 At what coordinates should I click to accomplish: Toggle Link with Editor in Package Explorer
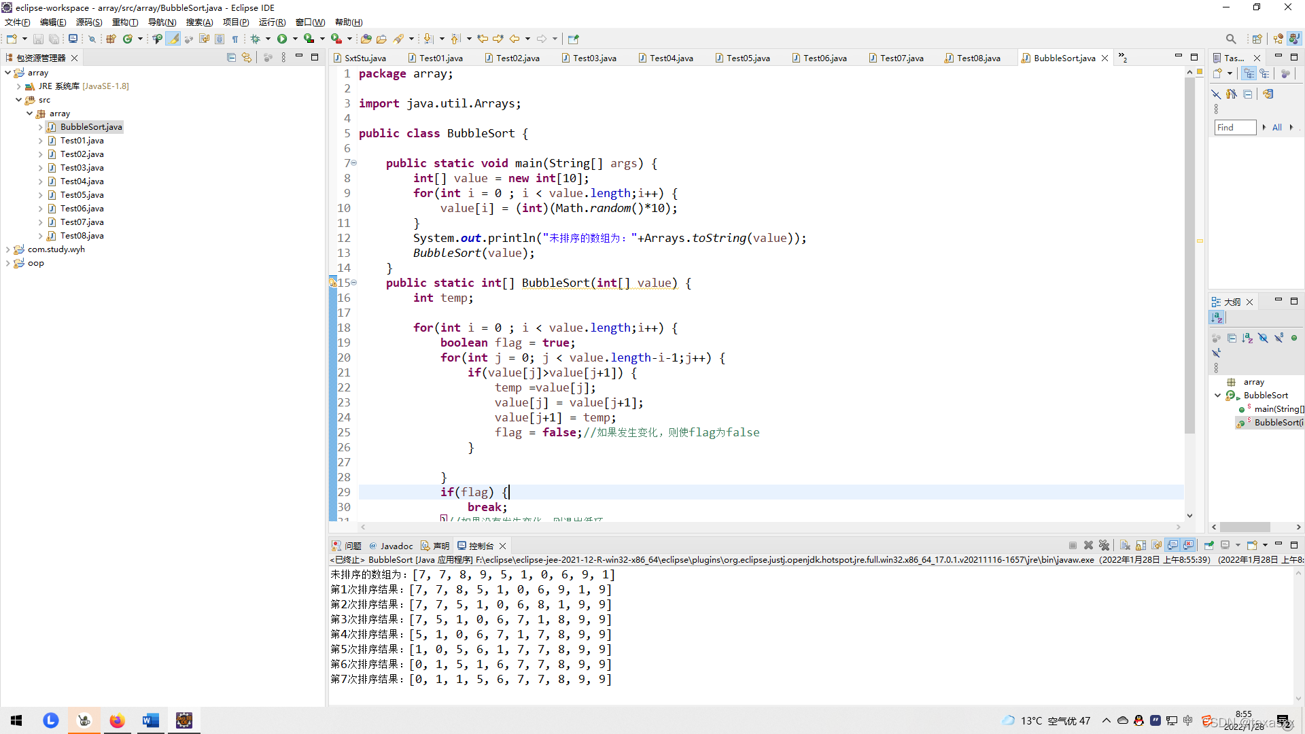tap(247, 58)
